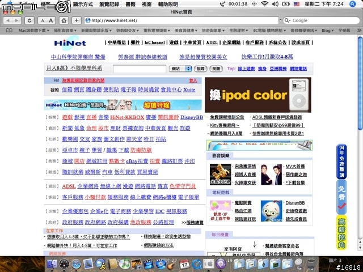Image resolution: width=363 pixels, height=272 pixels.
Task: Show all bookmarks via the open book icon
Action: 9,30
